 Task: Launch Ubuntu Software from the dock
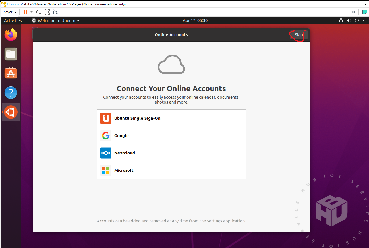11,73
